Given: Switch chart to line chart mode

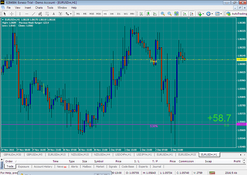Looking at the screenshot, I should coord(155,14).
